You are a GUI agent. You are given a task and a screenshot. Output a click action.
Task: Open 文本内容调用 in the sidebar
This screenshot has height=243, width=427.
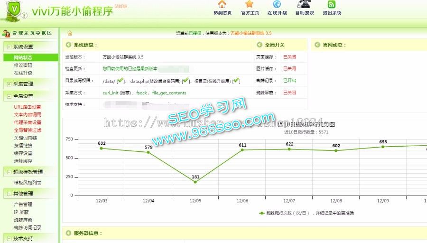coord(28,115)
